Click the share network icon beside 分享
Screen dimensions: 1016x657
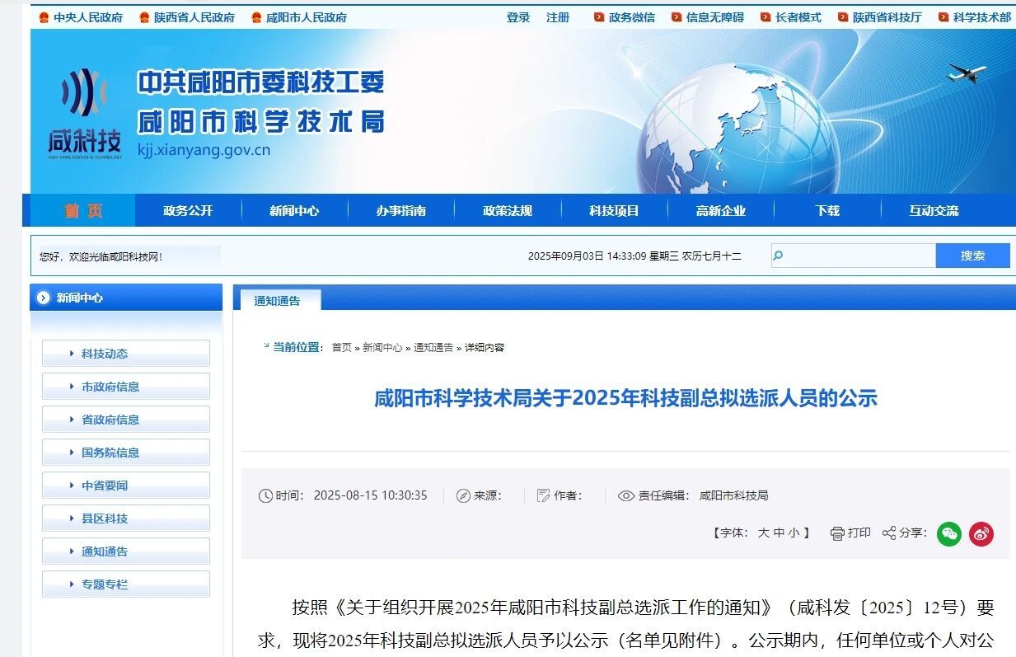pyautogui.click(x=888, y=533)
